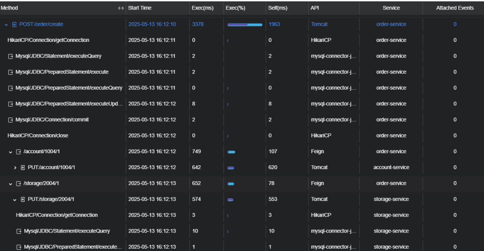Collapse the POST:/order/create root span

click(x=6, y=24)
